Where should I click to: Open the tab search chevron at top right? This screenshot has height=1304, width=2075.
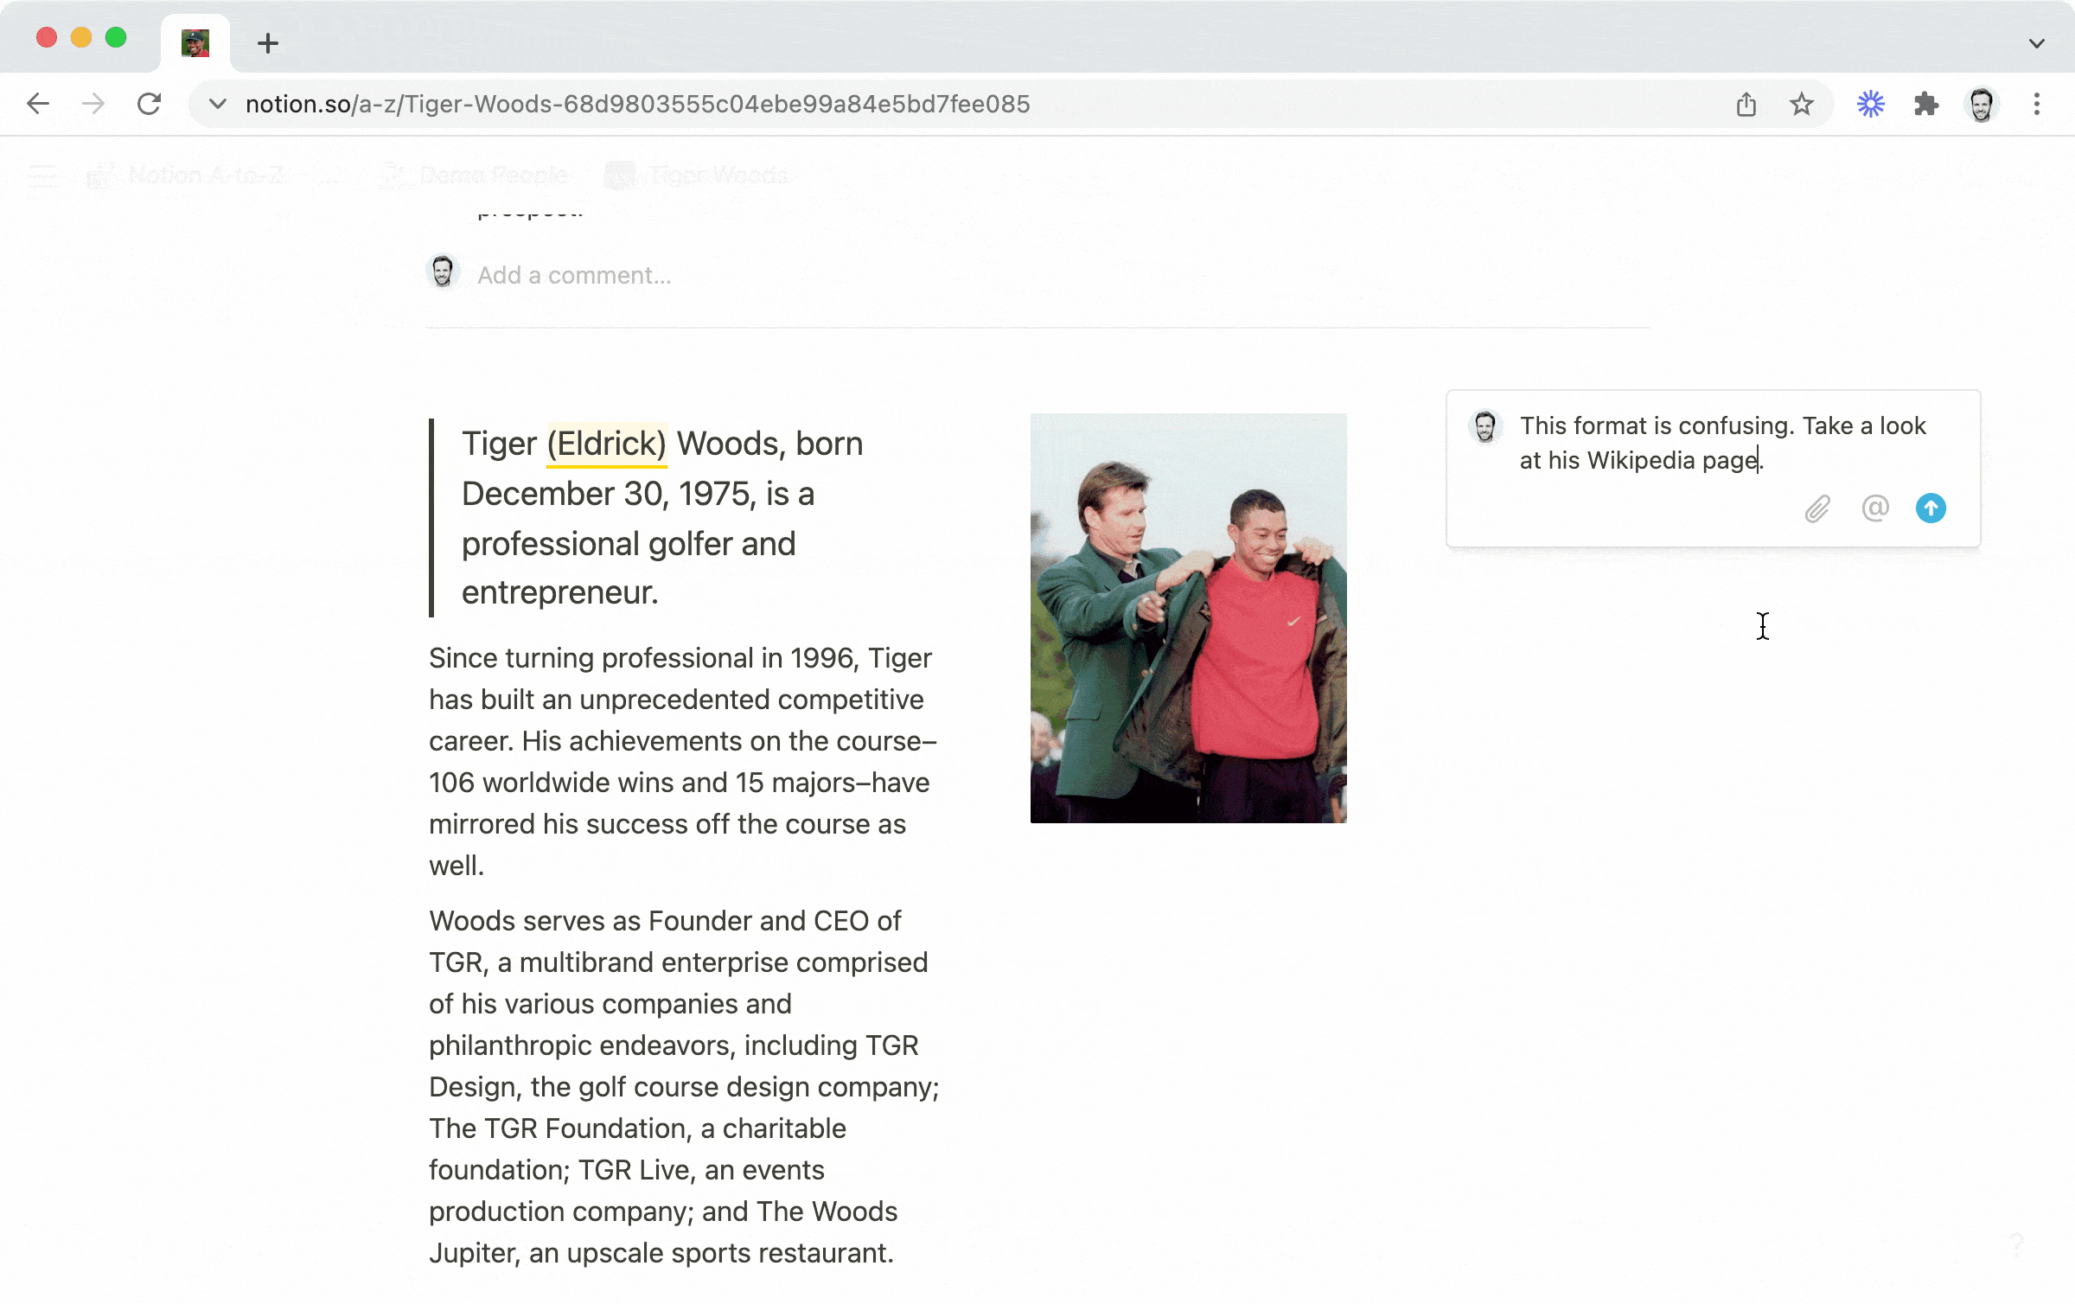(x=2036, y=42)
